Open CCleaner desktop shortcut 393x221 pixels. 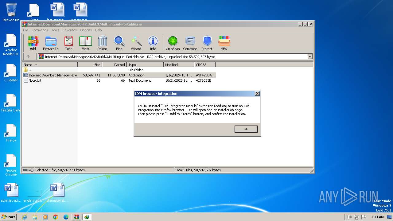[x=11, y=73]
